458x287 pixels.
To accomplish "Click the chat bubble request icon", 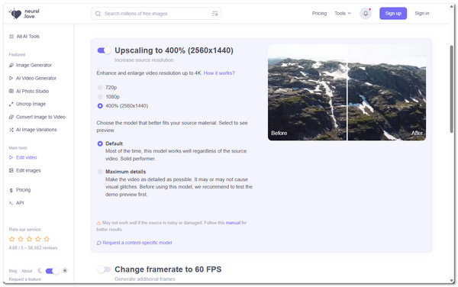I will [x=99, y=243].
